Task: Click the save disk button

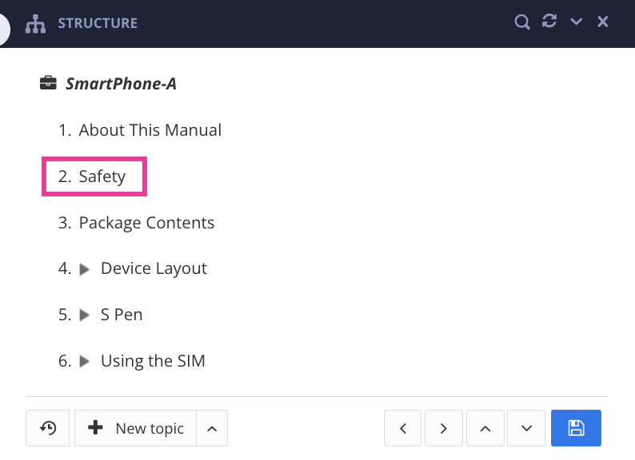Action: coord(576,428)
